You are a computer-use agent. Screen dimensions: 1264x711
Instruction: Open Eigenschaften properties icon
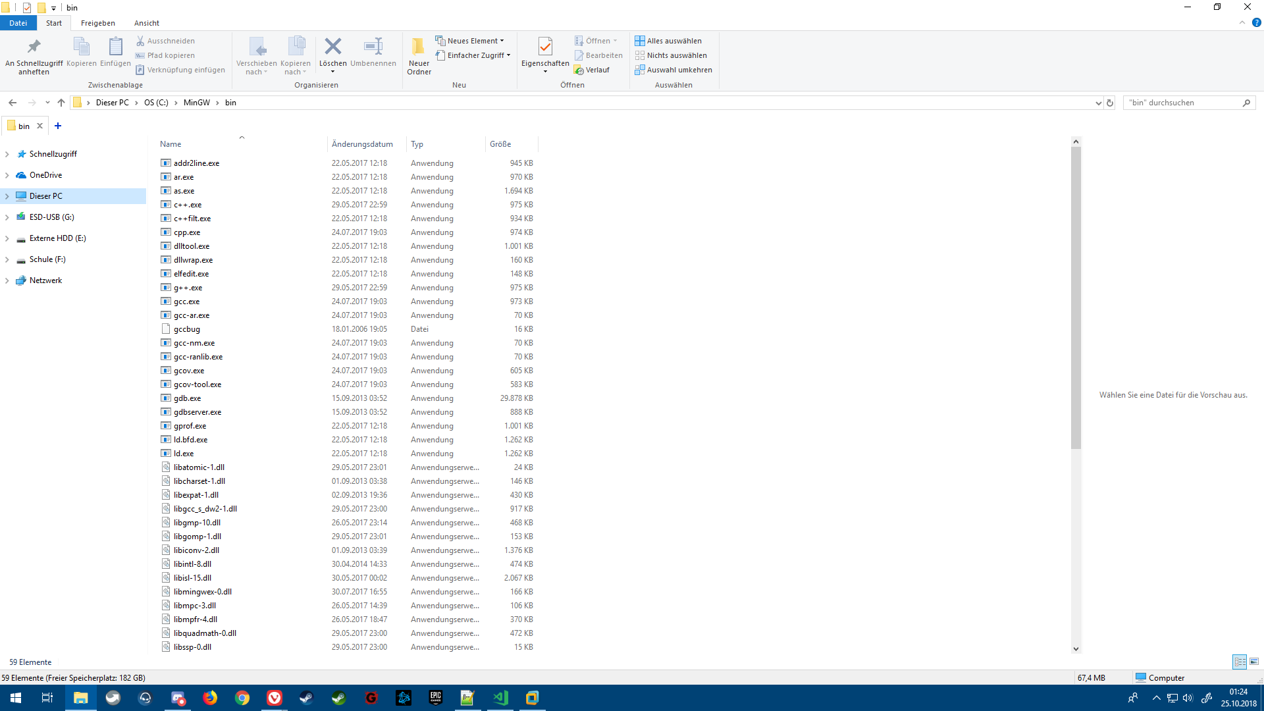pyautogui.click(x=544, y=46)
